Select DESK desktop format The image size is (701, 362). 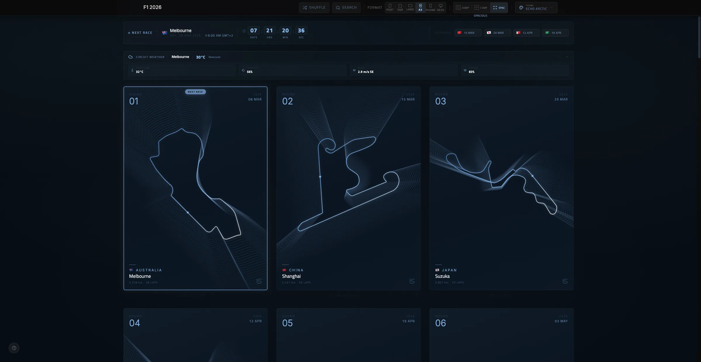point(440,8)
